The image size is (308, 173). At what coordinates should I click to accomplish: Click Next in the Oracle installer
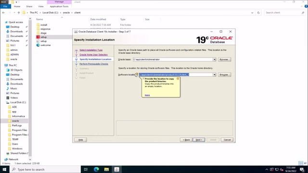pos(199,140)
